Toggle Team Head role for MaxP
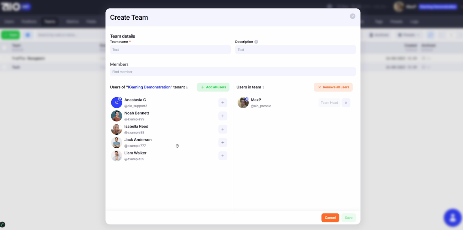Image resolution: width=463 pixels, height=230 pixels. [x=329, y=103]
